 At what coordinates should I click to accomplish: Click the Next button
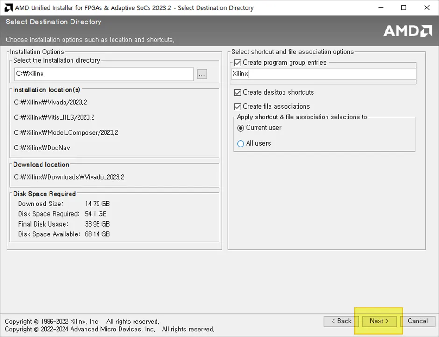click(x=379, y=321)
